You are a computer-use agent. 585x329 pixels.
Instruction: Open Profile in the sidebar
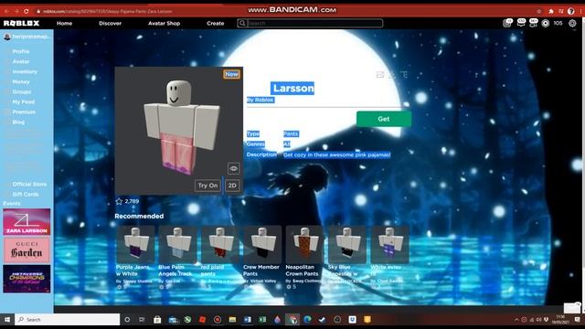[21, 51]
